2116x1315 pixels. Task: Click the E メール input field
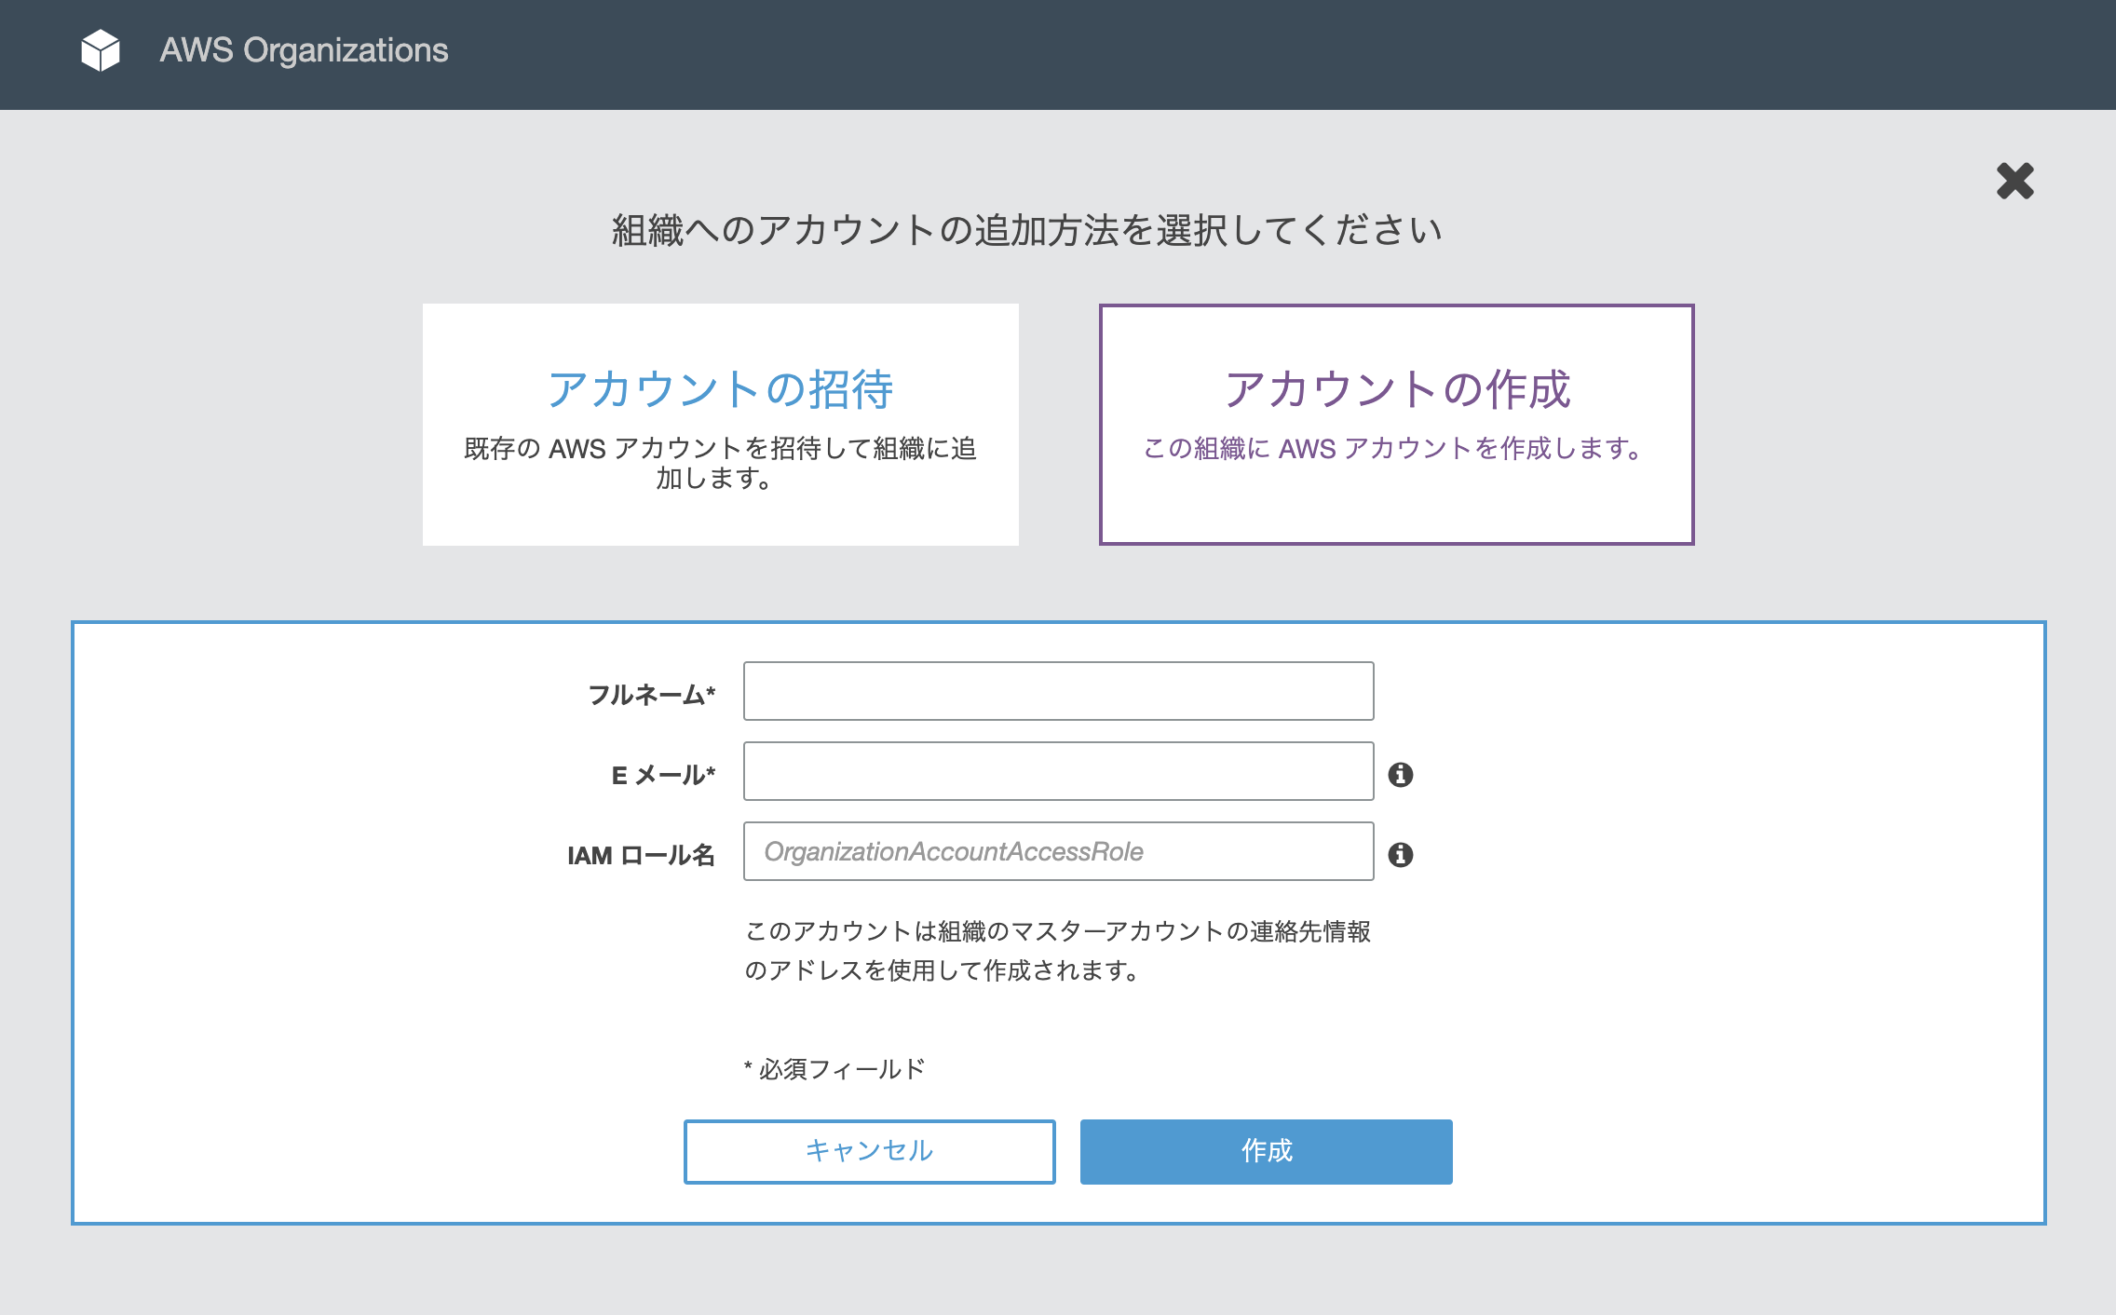pos(1058,771)
